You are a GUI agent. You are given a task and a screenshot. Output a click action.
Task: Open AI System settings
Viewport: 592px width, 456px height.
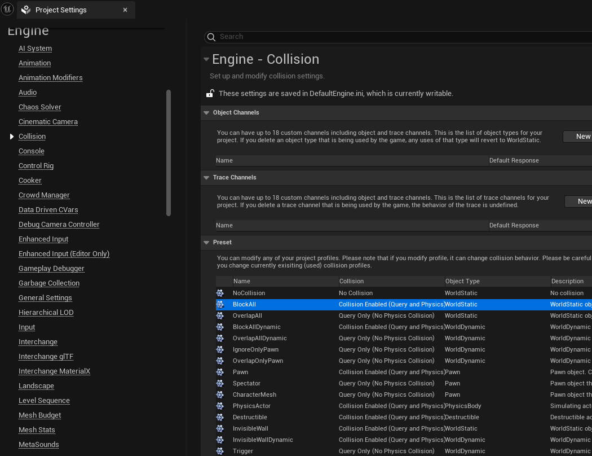pyautogui.click(x=35, y=49)
